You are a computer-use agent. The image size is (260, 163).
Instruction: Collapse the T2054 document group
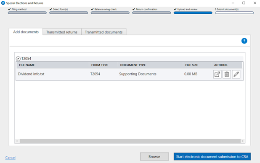coord(18,59)
